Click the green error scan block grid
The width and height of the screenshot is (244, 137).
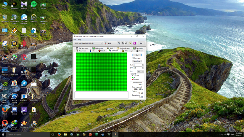click(101, 72)
